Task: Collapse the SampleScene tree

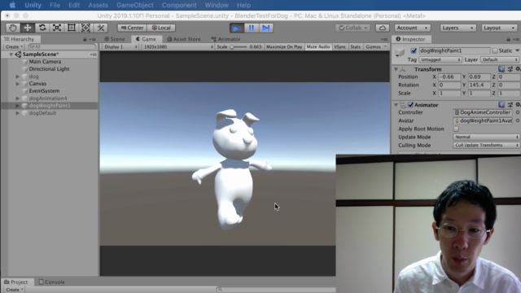Action: point(11,55)
